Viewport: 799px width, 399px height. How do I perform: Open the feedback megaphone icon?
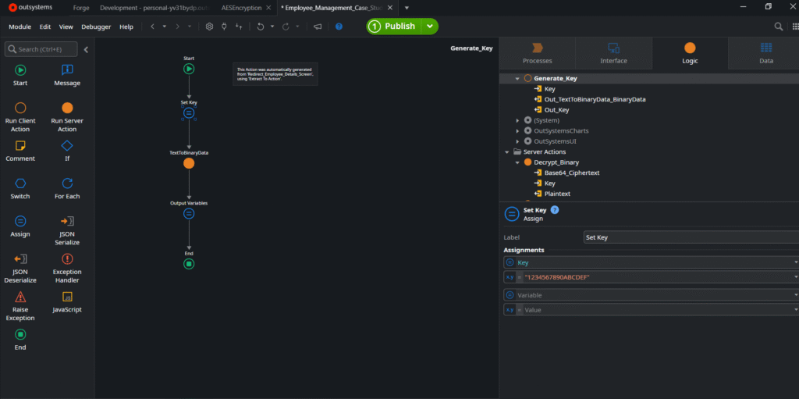pos(318,27)
